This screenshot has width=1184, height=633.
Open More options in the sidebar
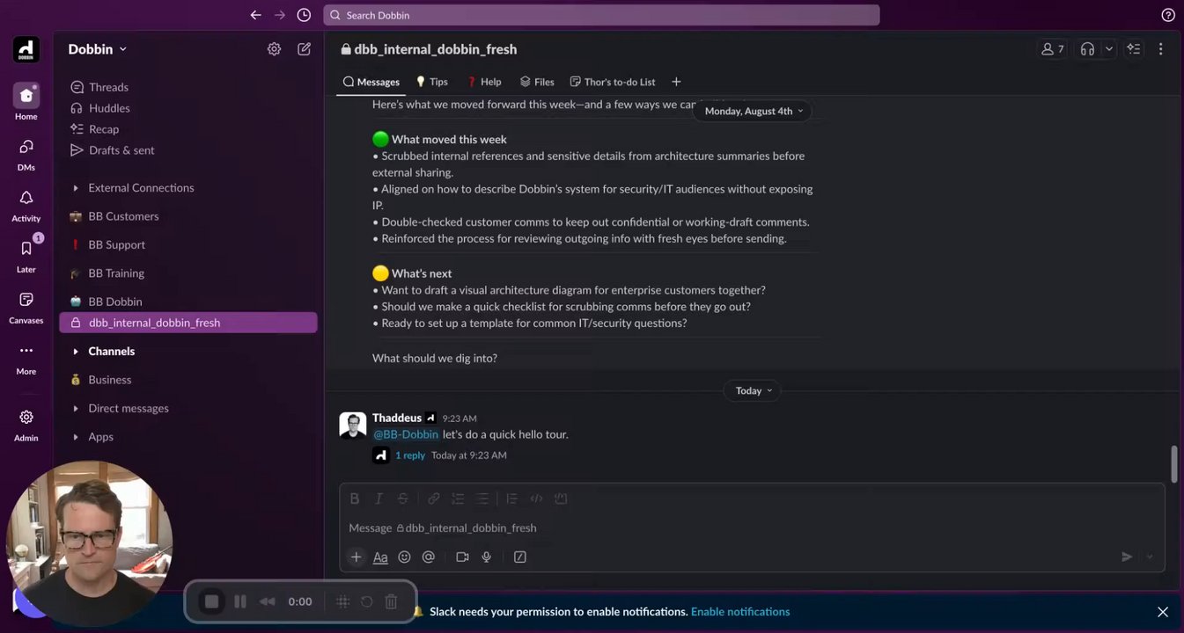[26, 358]
